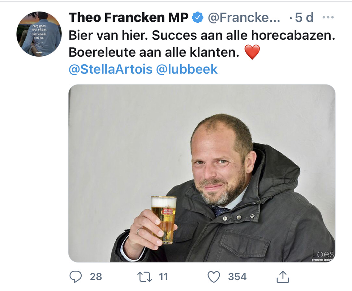Click the Loes watermark in the photo

pos(323,254)
